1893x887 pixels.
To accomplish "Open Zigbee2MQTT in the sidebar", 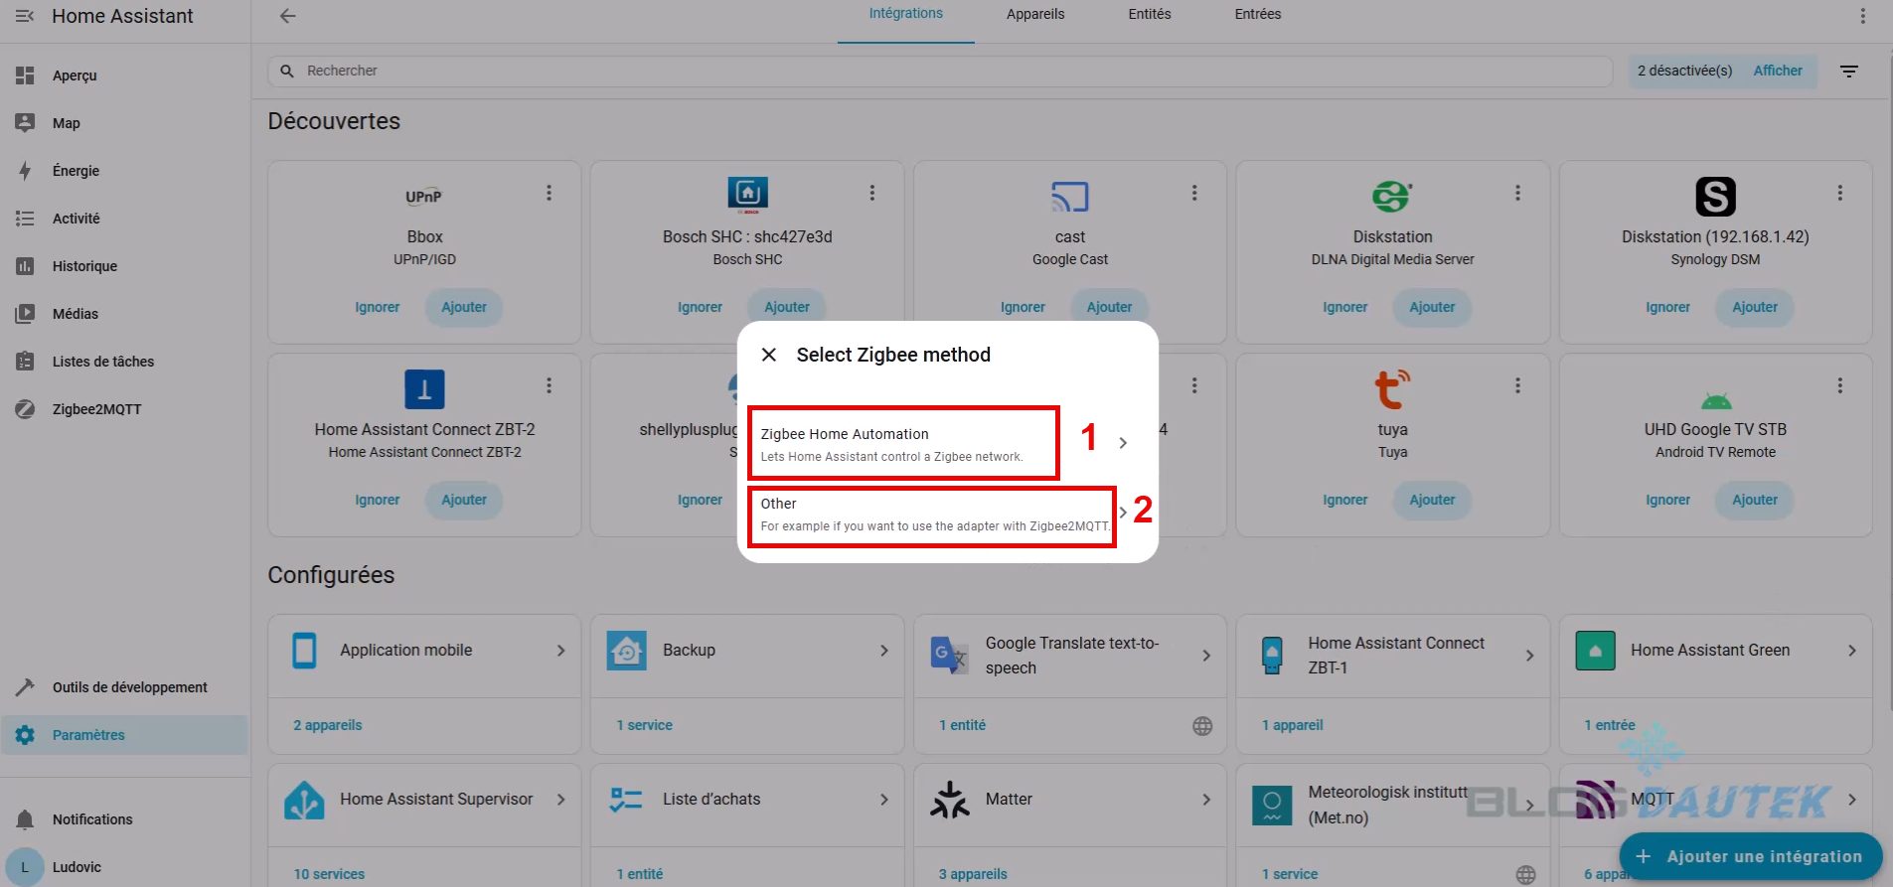I will tap(96, 409).
